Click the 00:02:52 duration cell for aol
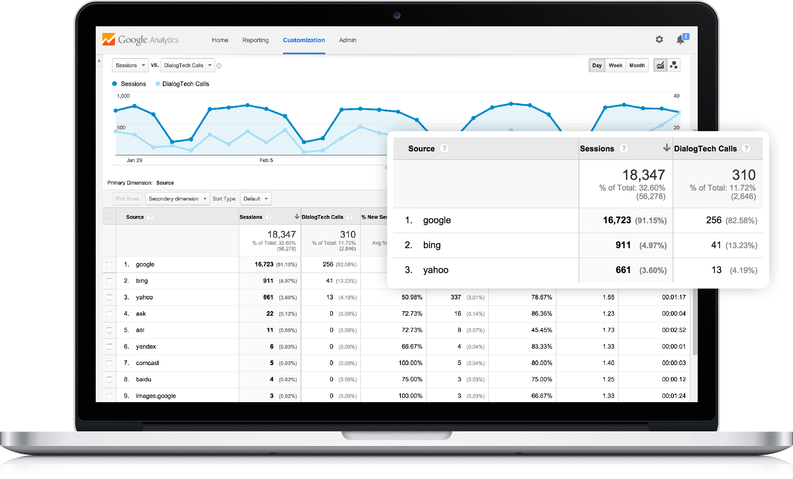 pos(674,330)
